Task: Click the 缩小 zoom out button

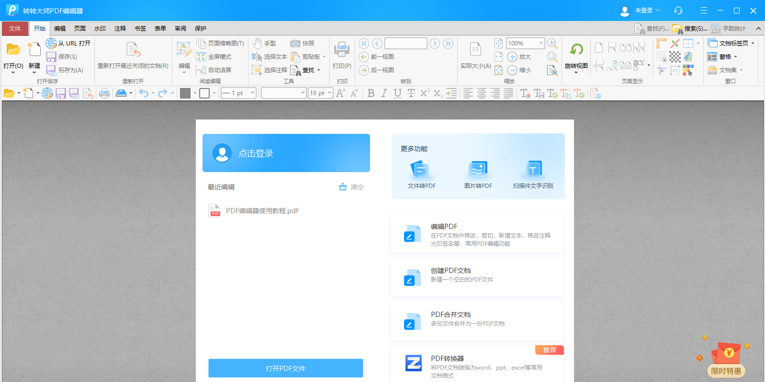Action: pos(519,70)
